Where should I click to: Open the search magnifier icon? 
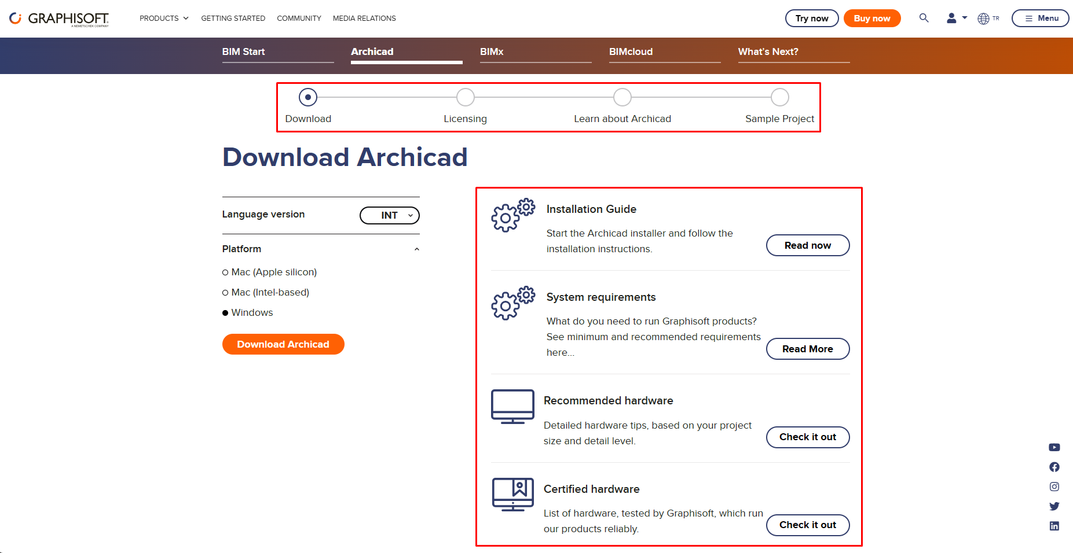click(924, 18)
